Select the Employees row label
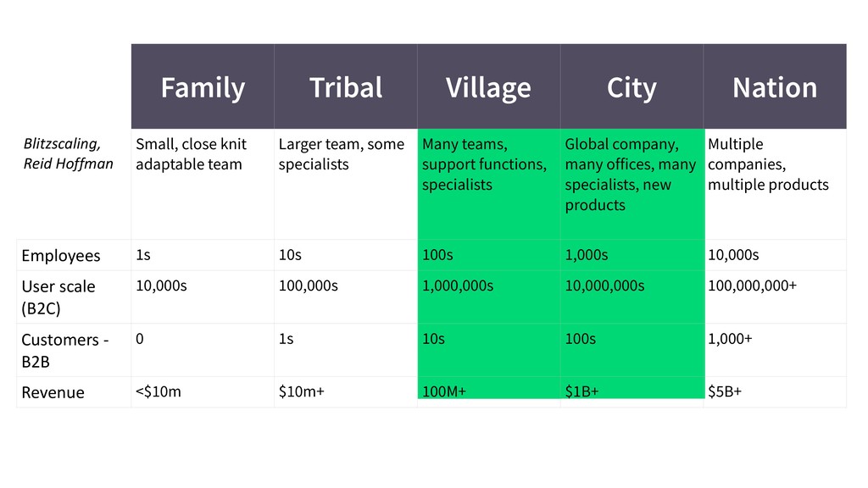Screen dimensions: 868x488 pyautogui.click(x=61, y=256)
